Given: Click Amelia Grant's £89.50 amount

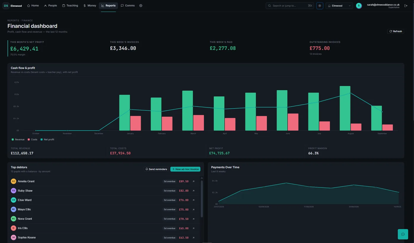Looking at the screenshot, I should point(184,181).
